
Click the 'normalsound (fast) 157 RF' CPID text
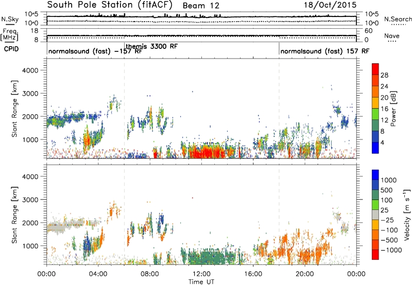click(x=324, y=51)
